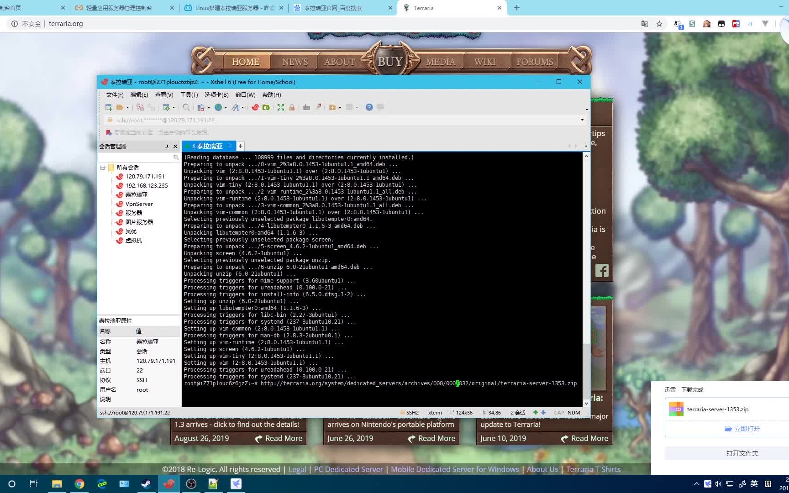This screenshot has height=493, width=789.
Task: Open the 工具(T) menu
Action: click(189, 95)
